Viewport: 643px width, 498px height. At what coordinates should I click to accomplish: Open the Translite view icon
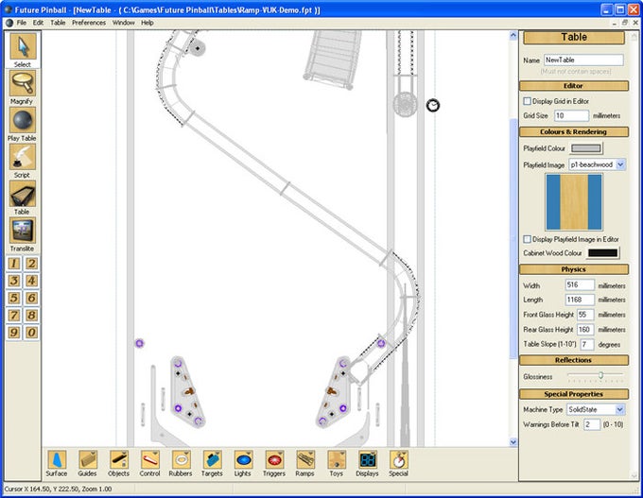point(23,231)
